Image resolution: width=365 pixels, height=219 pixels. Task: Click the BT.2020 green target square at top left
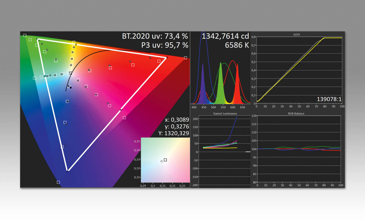25,36
